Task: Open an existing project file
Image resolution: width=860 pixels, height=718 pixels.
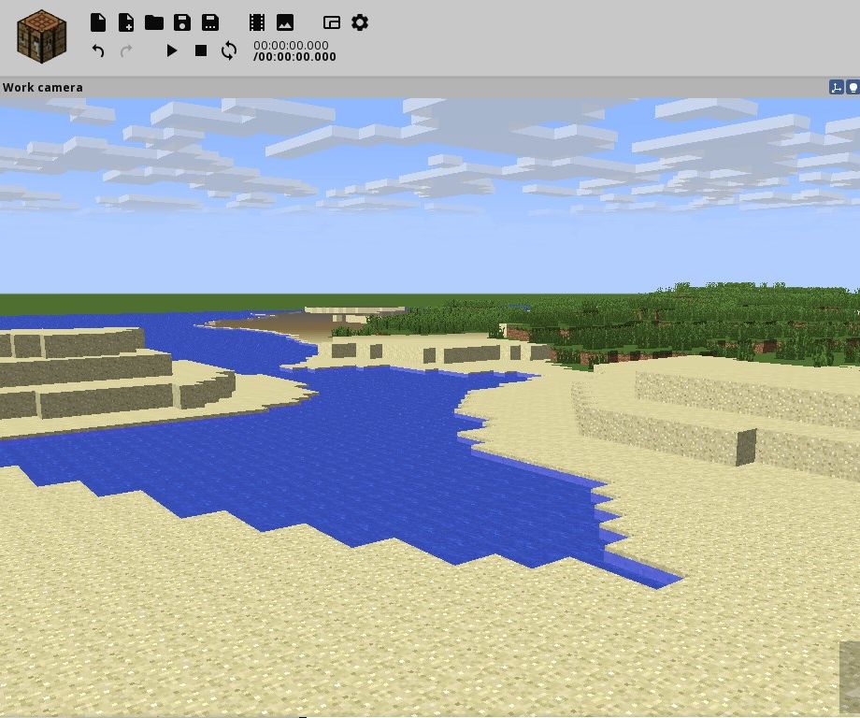Action: tap(153, 22)
